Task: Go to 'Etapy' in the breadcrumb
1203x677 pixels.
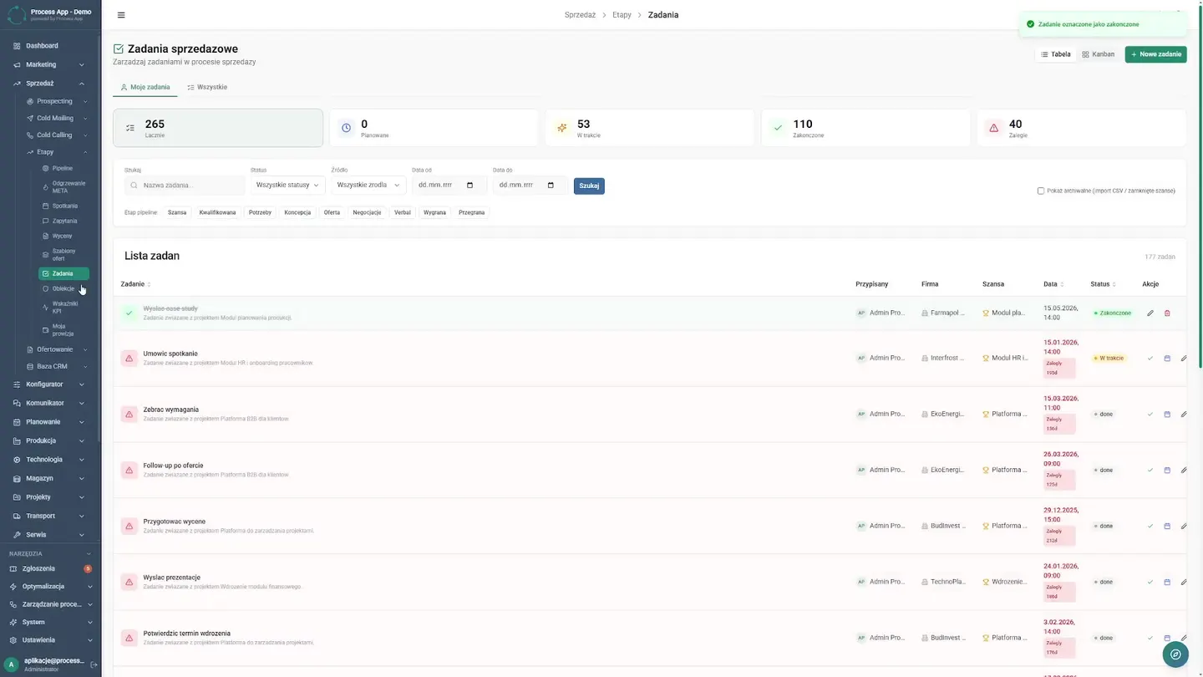Action: point(622,15)
